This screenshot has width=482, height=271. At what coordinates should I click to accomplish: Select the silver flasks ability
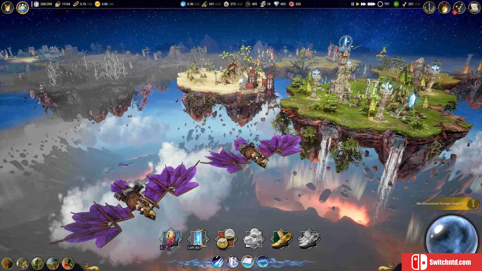coord(254,239)
